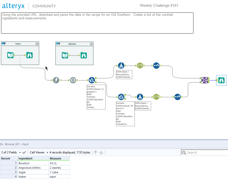Select record row number 3
The image size is (228, 182).
(9, 172)
